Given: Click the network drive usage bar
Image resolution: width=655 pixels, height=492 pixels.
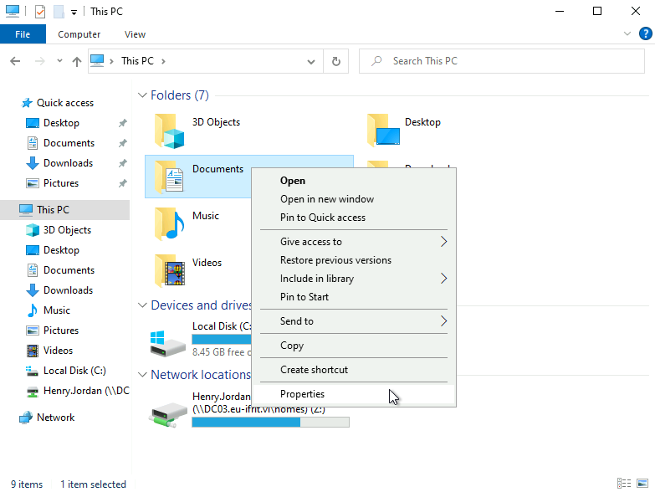Looking at the screenshot, I should [x=270, y=423].
